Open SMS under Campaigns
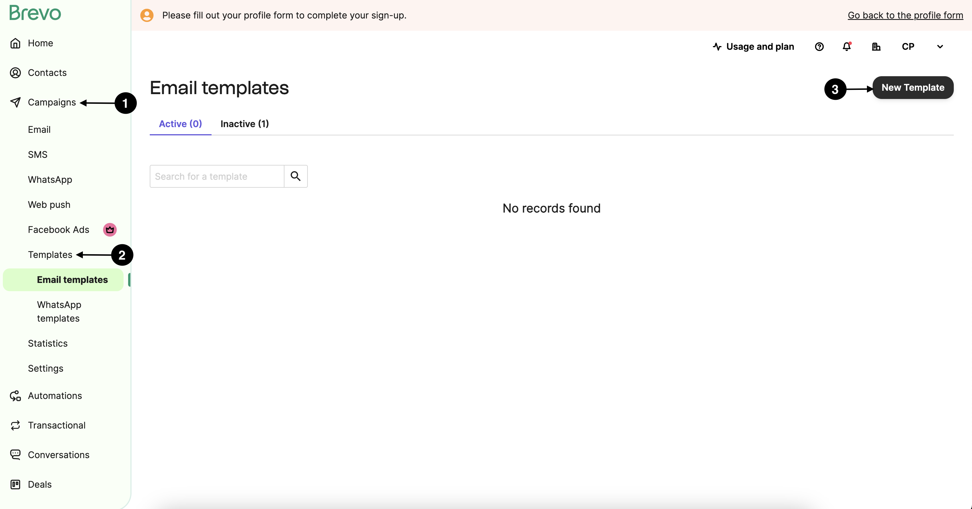Image resolution: width=972 pixels, height=509 pixels. [x=38, y=154]
